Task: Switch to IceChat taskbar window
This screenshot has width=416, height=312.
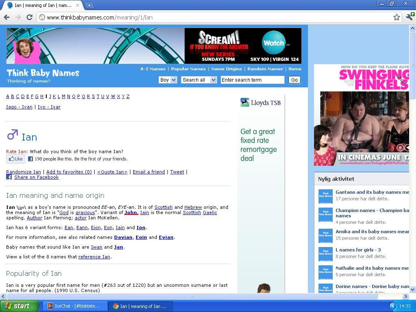Action: pyautogui.click(x=75, y=306)
